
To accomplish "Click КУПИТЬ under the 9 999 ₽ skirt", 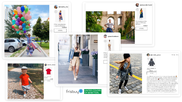I will point(60,31).
